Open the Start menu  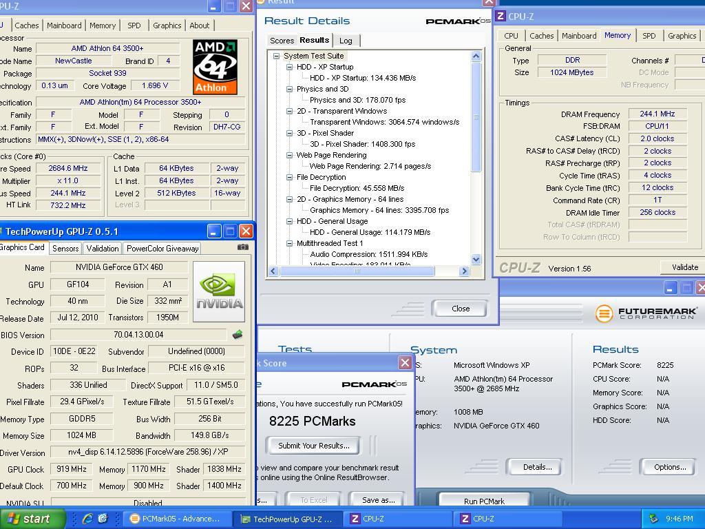click(x=32, y=519)
